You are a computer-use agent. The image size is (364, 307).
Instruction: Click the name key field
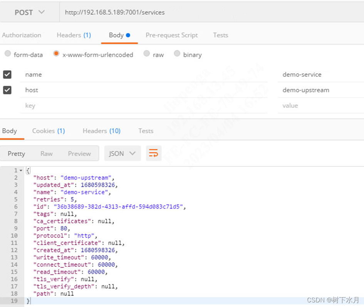[144, 75]
